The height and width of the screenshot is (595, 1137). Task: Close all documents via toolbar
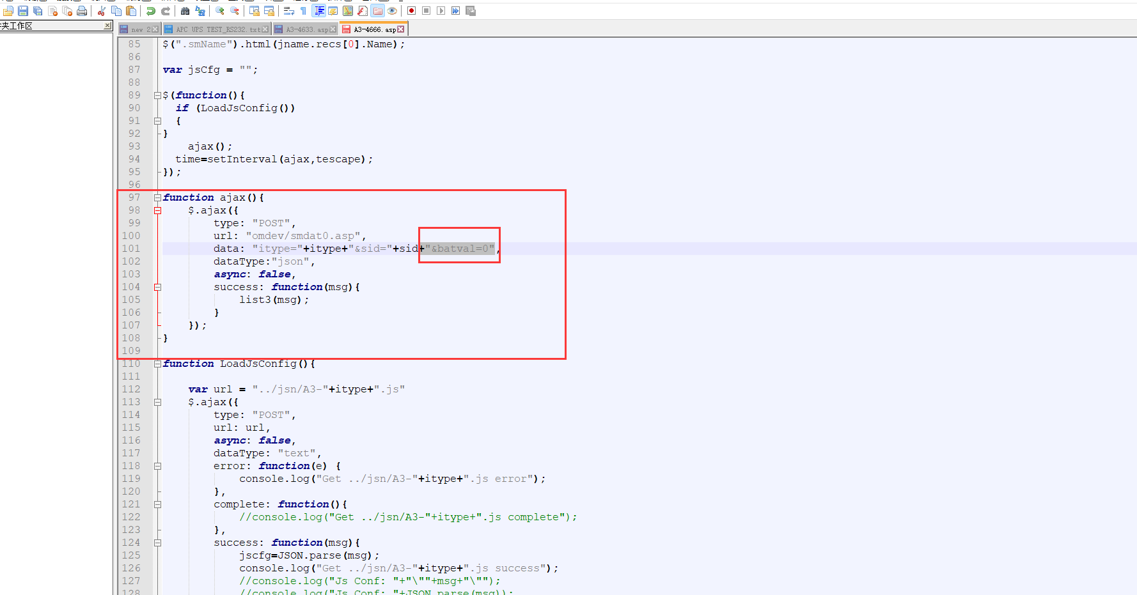coord(67,11)
